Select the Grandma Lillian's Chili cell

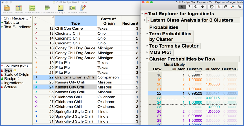coord(76,77)
